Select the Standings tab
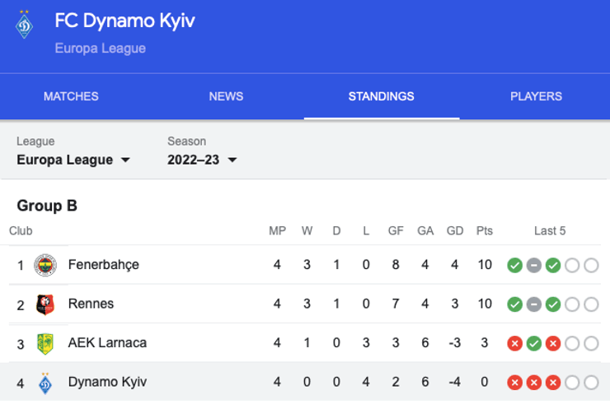 pyautogui.click(x=381, y=96)
